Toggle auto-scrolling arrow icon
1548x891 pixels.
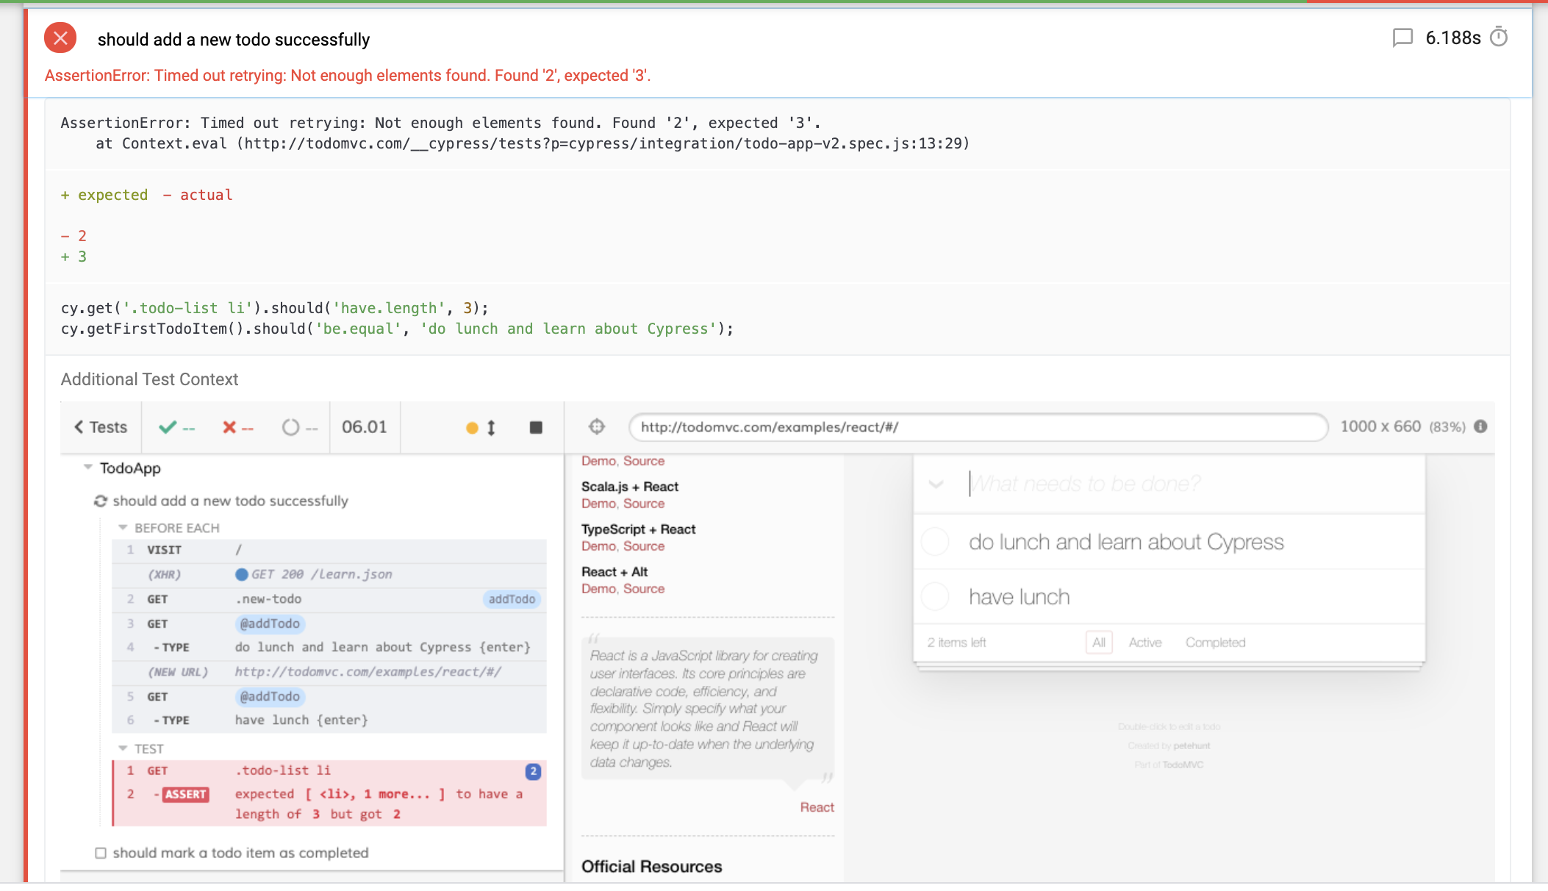coord(491,427)
